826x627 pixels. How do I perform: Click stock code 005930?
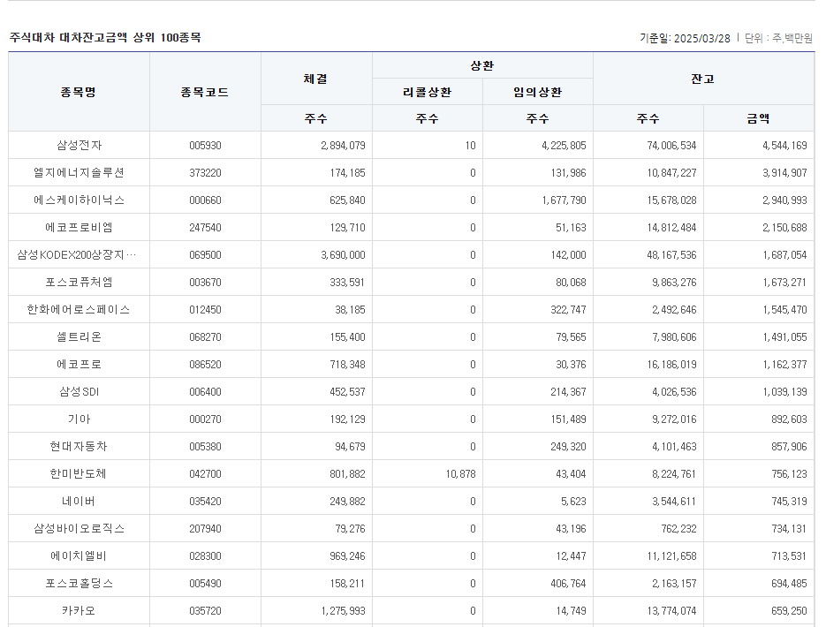206,146
